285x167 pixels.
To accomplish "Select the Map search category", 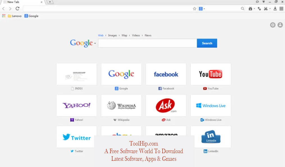I will click(124, 35).
